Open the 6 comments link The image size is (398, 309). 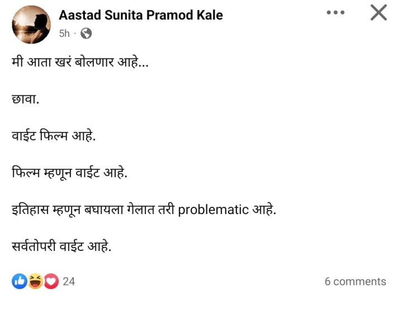(355, 282)
